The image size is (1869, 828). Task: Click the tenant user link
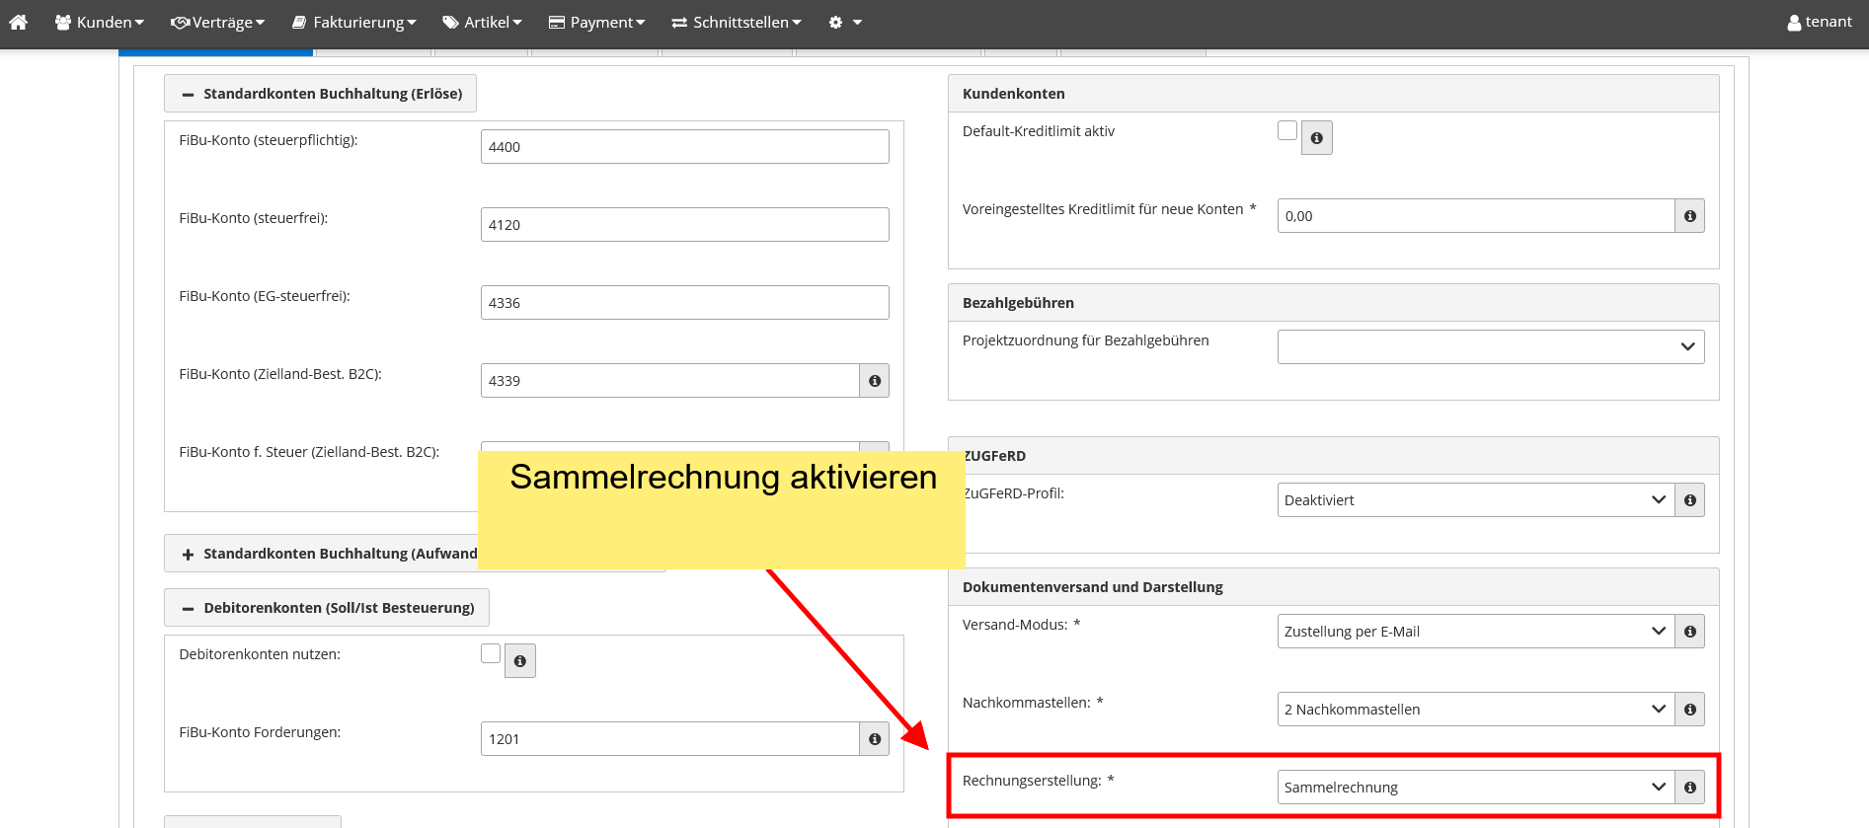1819,22
